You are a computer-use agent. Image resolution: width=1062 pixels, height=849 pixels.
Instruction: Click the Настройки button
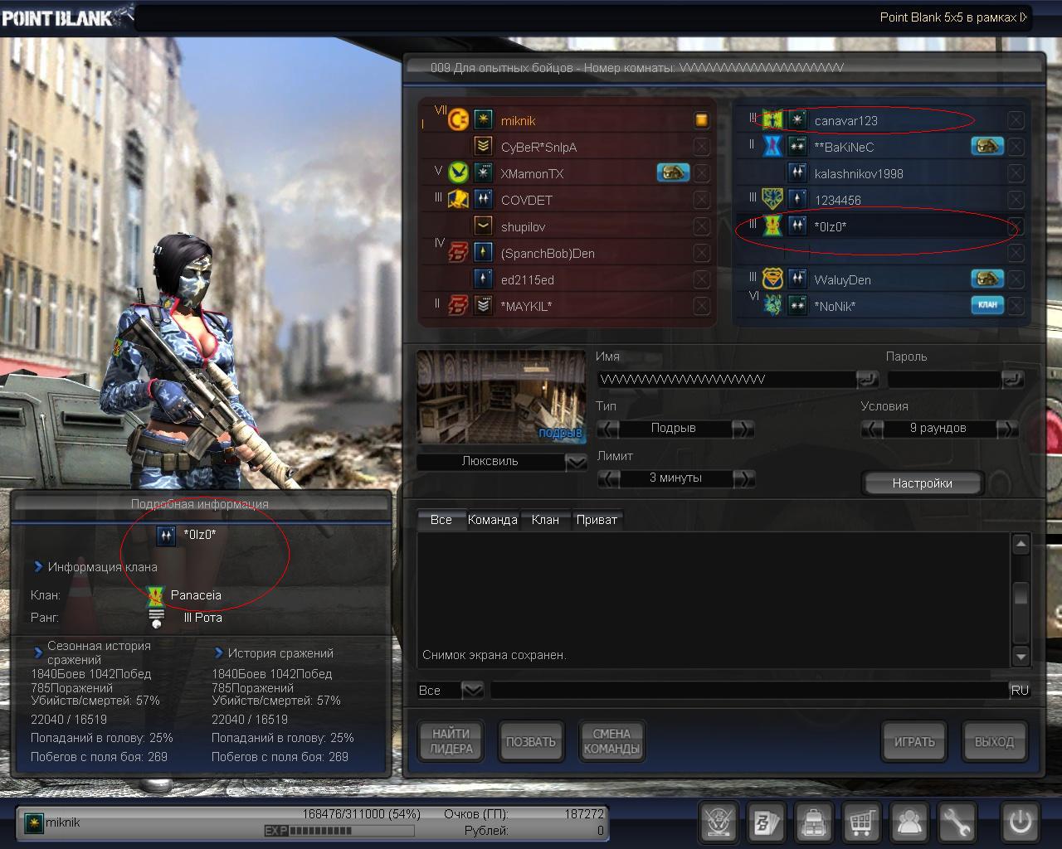click(922, 483)
